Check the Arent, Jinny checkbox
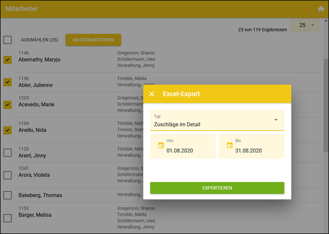This screenshot has height=234, width=329. 8,153
